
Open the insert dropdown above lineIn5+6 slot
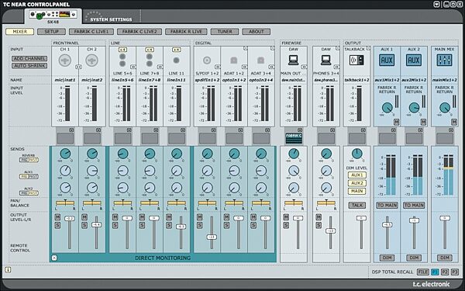tap(129, 130)
